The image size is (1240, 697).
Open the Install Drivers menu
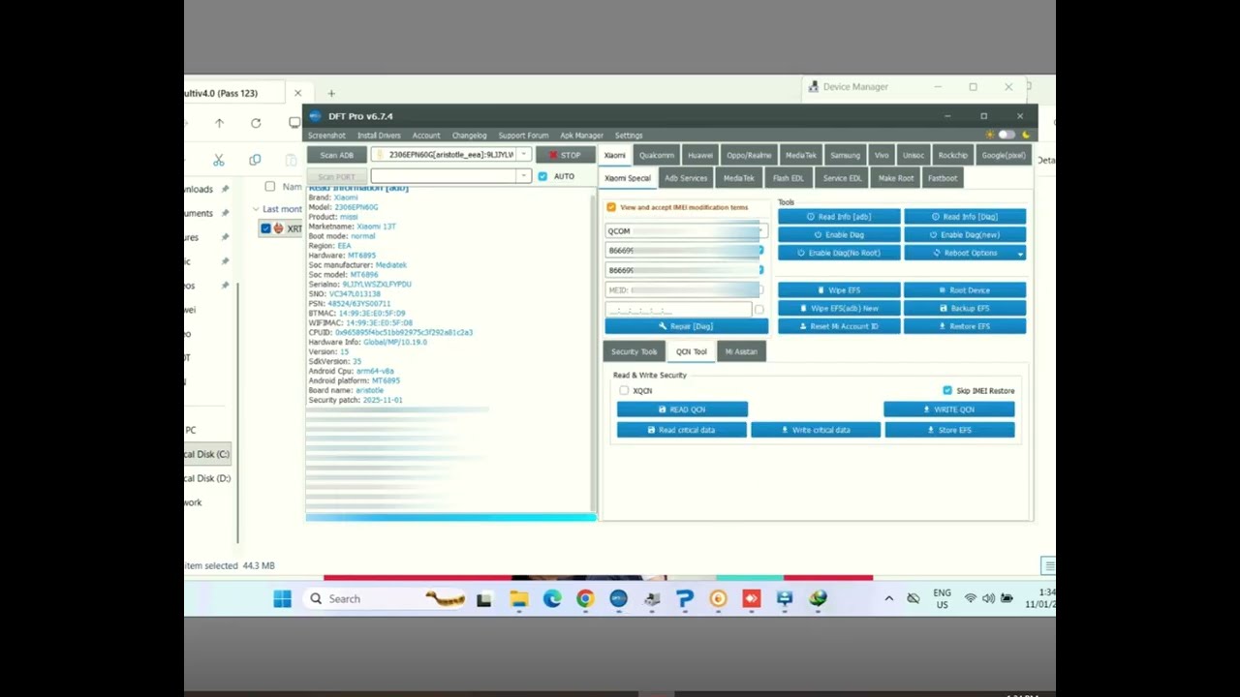tap(379, 136)
